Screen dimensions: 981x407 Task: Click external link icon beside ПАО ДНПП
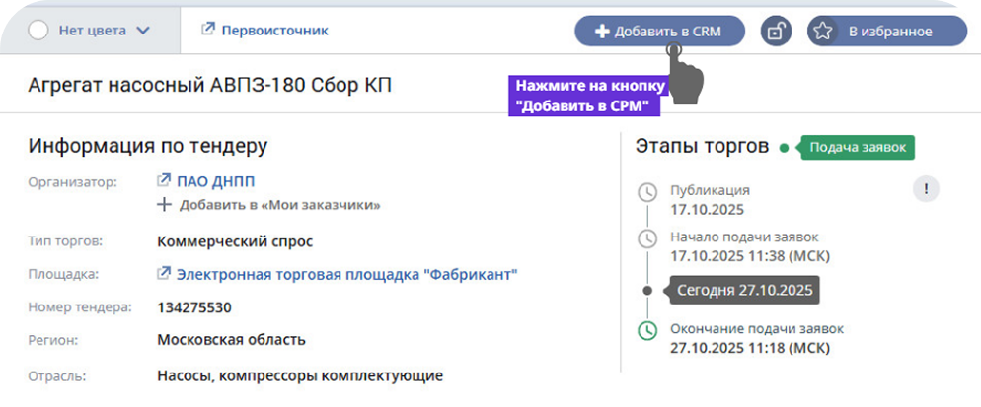click(x=165, y=181)
